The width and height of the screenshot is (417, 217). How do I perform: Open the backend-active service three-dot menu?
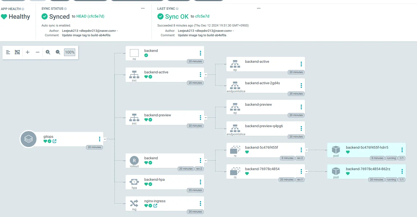[200, 74]
